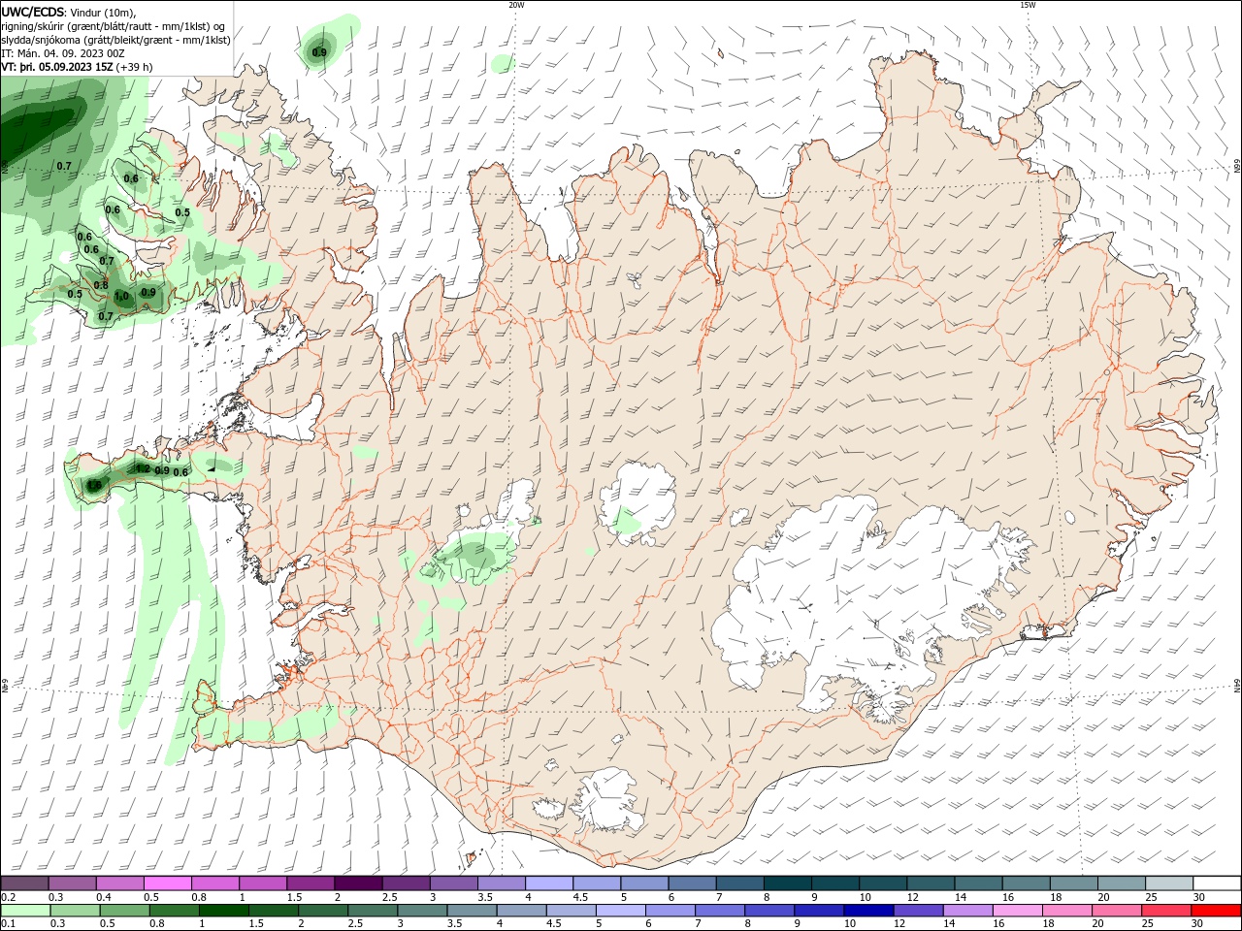Screen dimensions: 1242x931
Task: Pick the light grey 25 mm snow swatch
Action: tap(1168, 883)
